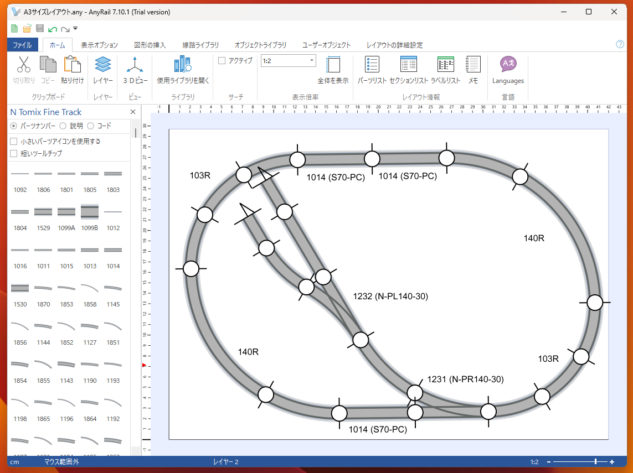Select track part 1099B

point(90,218)
